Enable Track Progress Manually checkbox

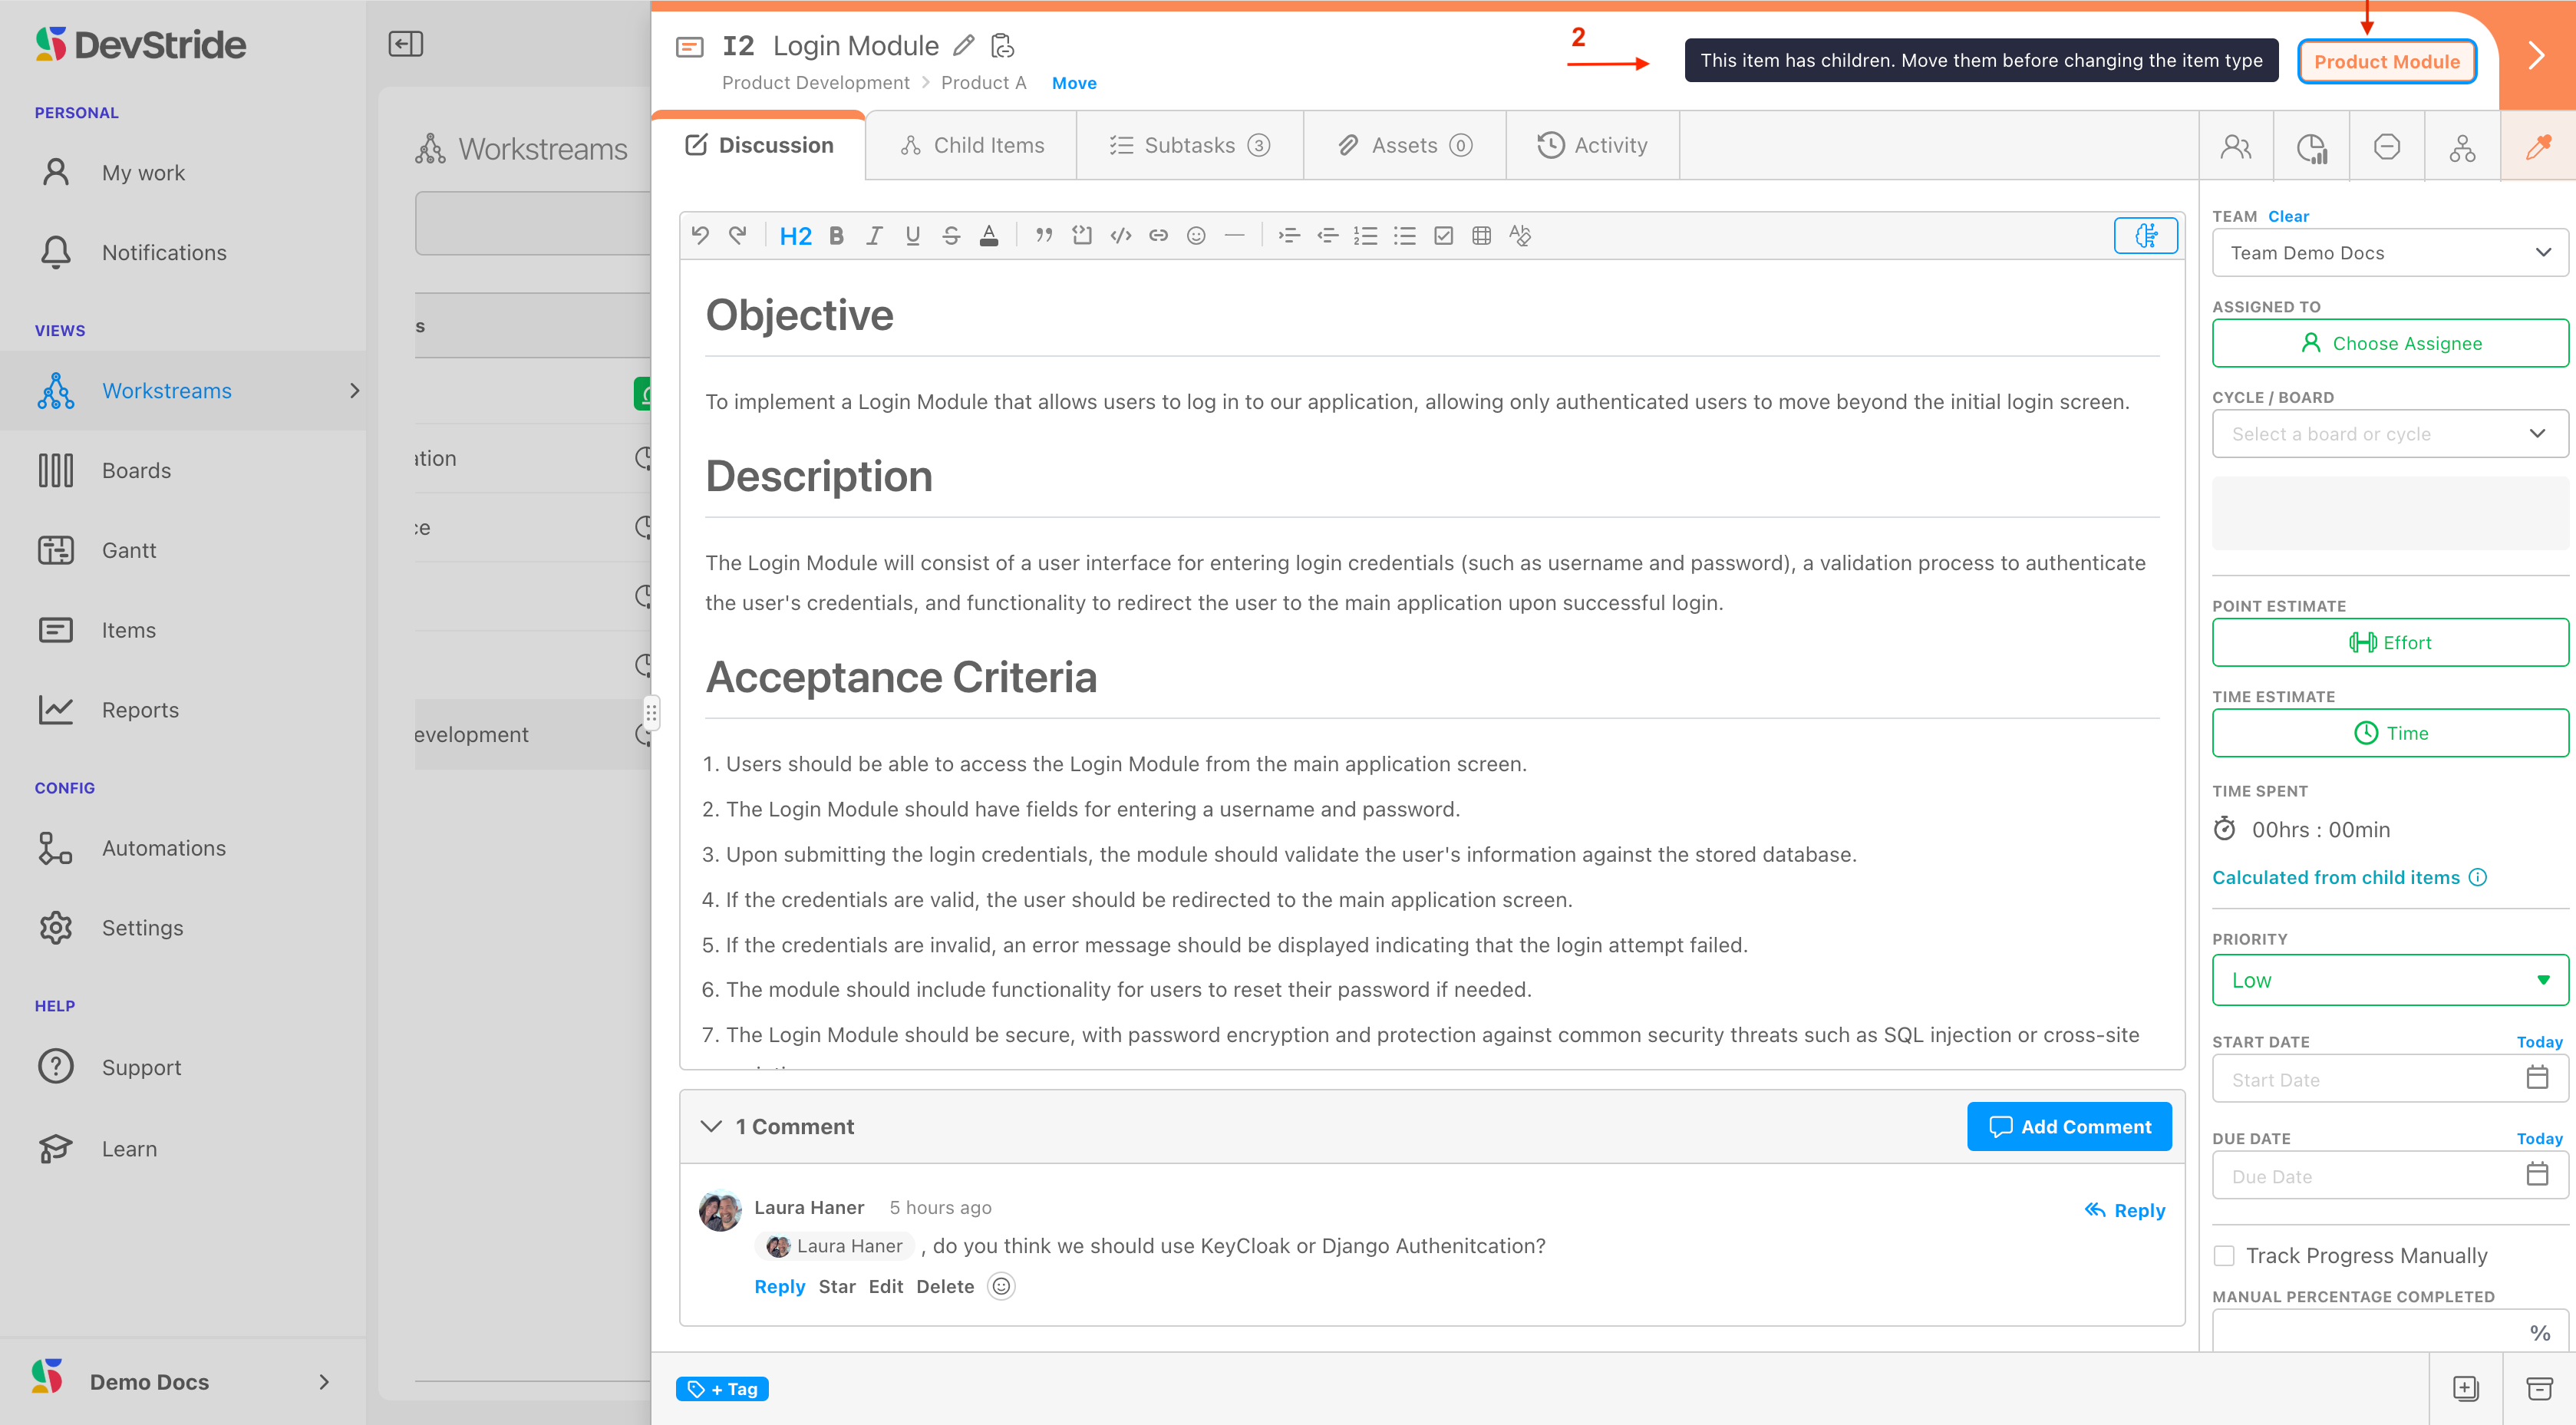2224,1255
